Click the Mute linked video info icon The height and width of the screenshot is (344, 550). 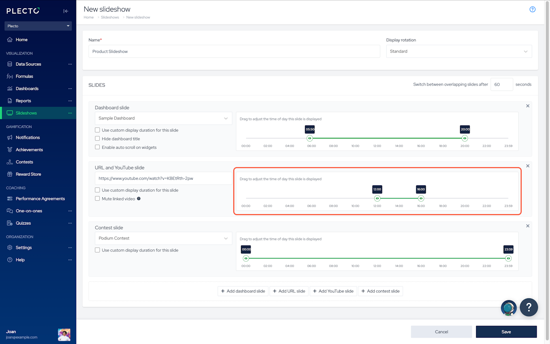pyautogui.click(x=139, y=199)
